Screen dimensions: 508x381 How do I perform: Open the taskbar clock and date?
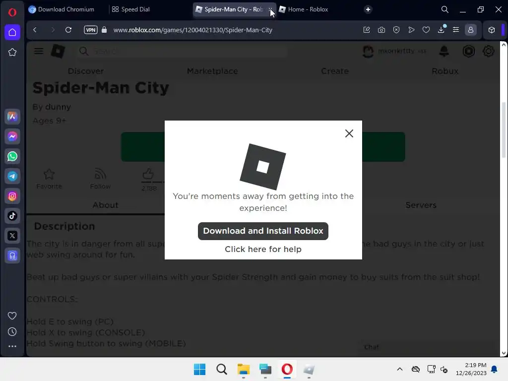(x=471, y=369)
